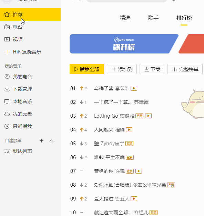Select the song 爱似水仙(合唱版)
Screen dimensions: 204x216
click(x=113, y=185)
